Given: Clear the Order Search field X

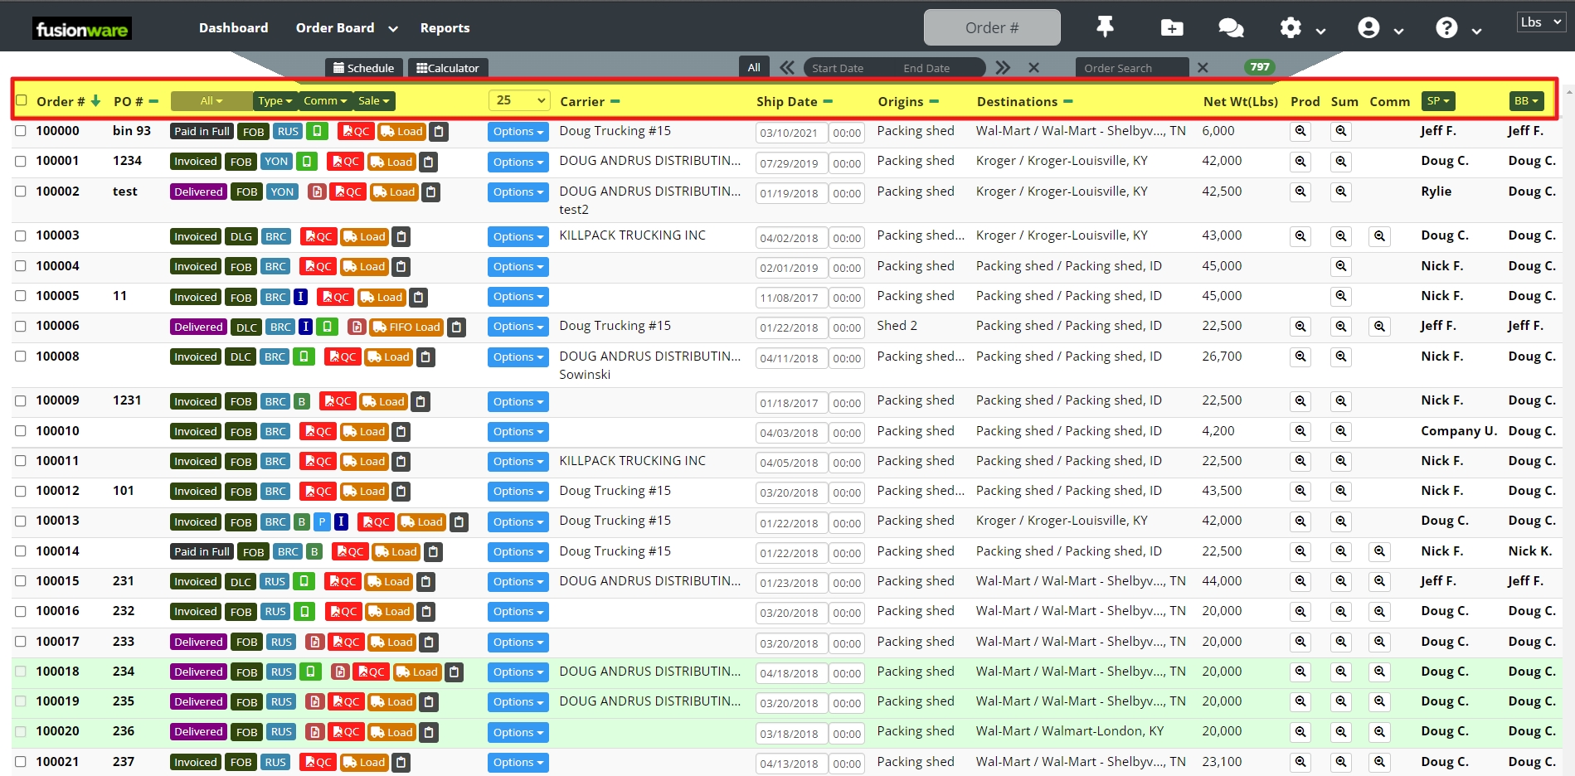Looking at the screenshot, I should 1203,68.
